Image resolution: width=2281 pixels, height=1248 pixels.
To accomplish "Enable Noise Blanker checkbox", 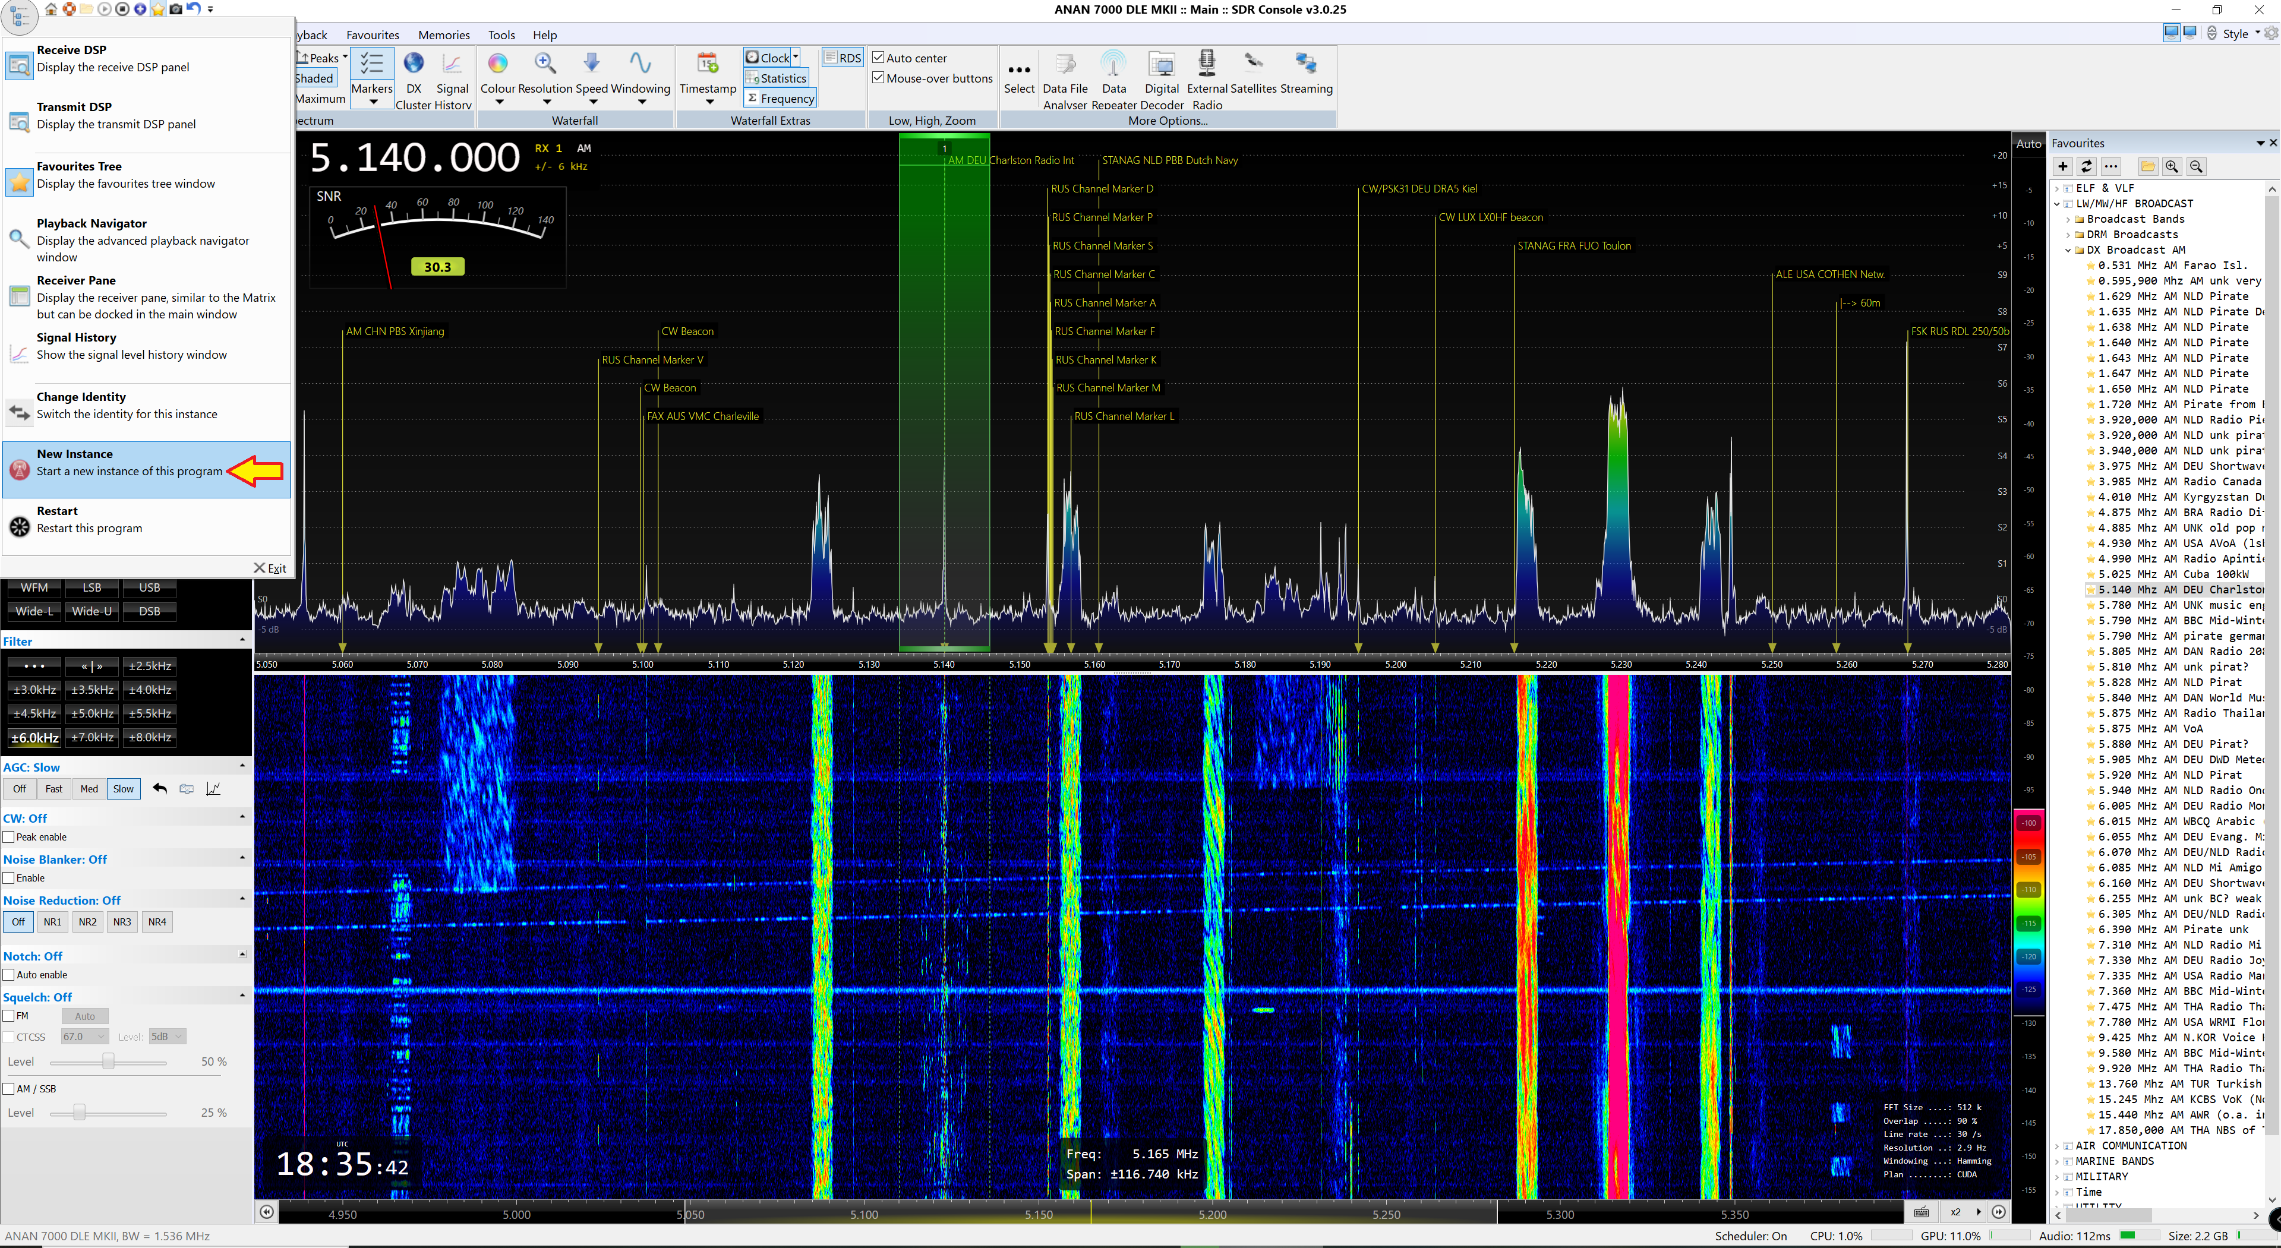I will coord(9,878).
